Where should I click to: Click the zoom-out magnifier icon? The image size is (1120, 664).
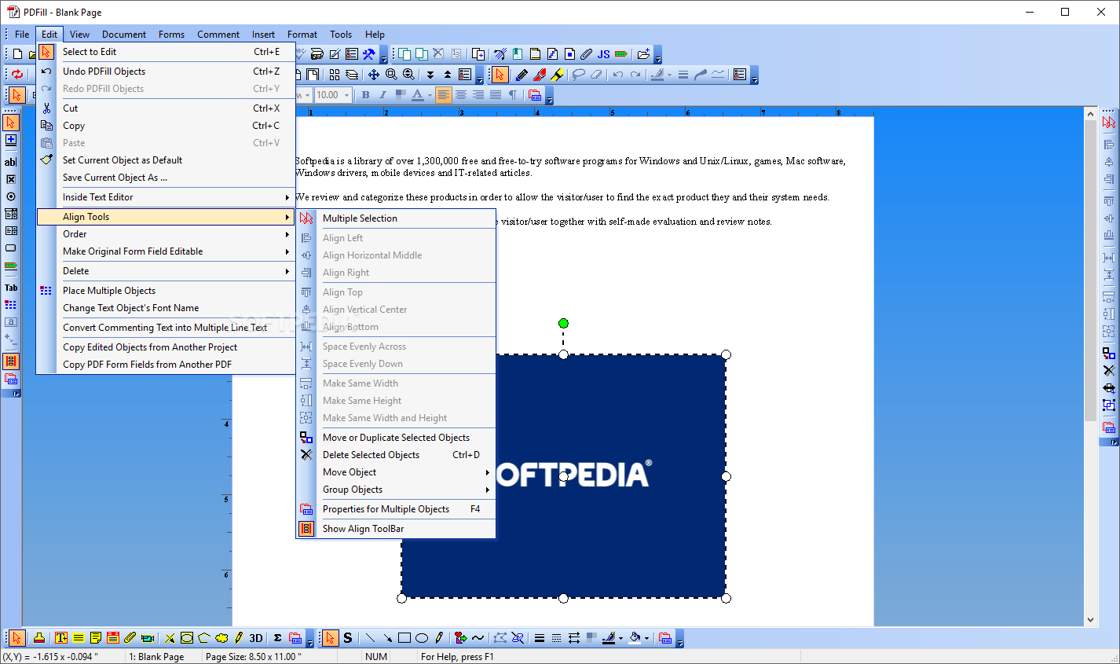coord(408,75)
